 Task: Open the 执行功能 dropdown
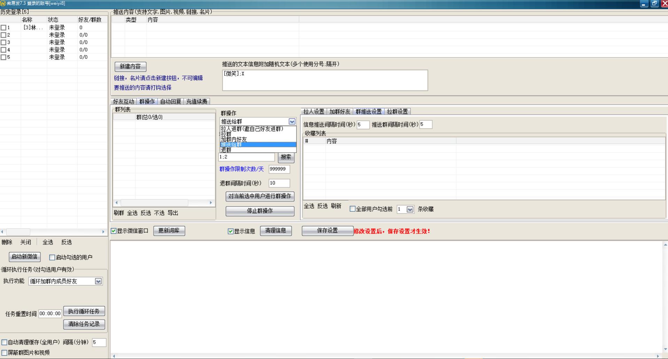pyautogui.click(x=98, y=281)
